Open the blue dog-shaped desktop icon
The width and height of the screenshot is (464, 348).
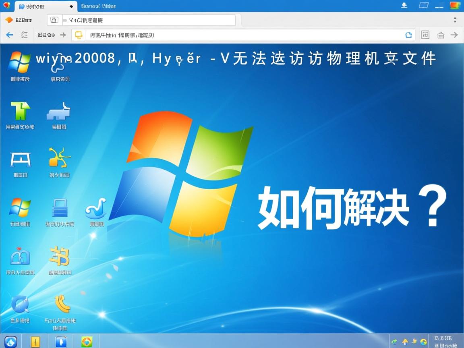[58, 112]
